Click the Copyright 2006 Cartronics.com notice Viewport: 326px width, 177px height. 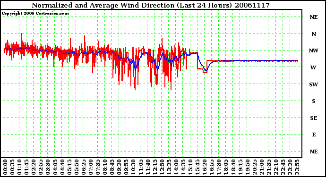click(35, 14)
